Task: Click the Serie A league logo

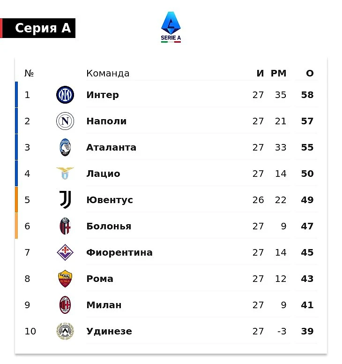Action: 171,27
